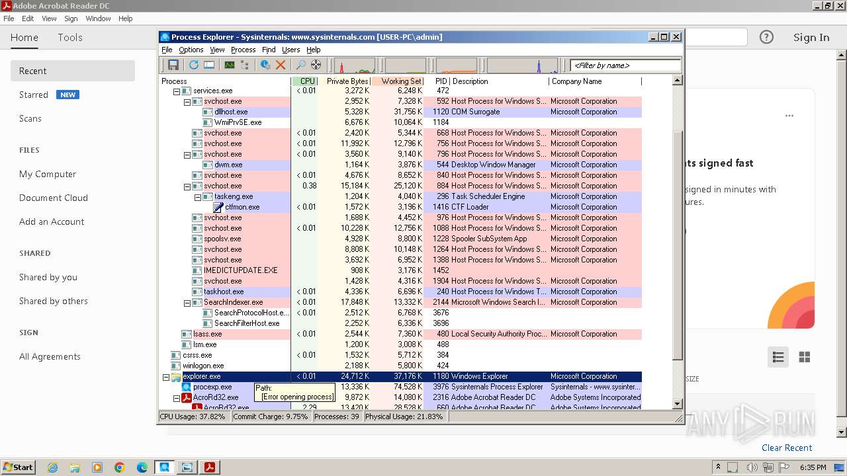Viewport: 847px width, 476px height.
Task: Collapse the taskeng.exe tree node
Action: click(198, 197)
